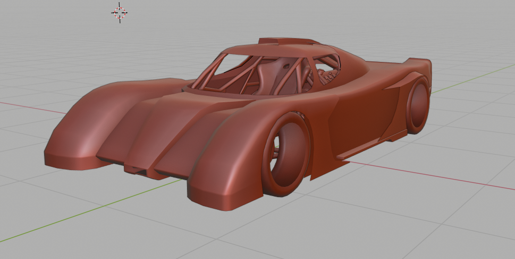Select the rear wheel of the car

coord(418,105)
